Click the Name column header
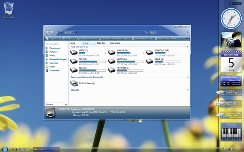244x152 pixels. pyautogui.click(x=76, y=43)
